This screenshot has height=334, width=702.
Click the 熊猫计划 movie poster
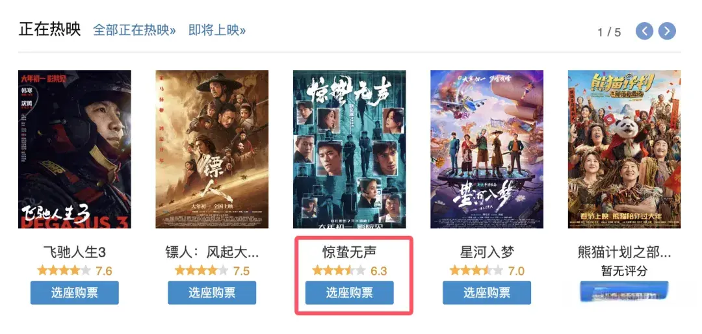click(624, 149)
